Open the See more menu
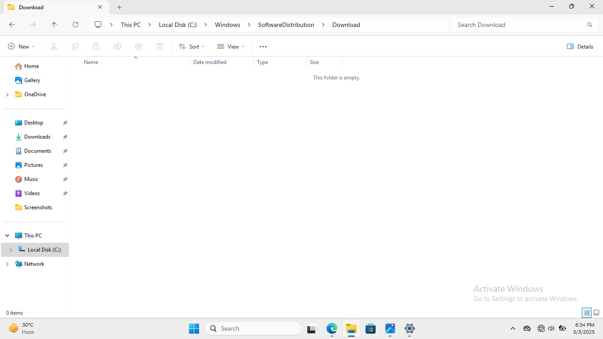Viewport: 603px width, 339px height. tap(263, 46)
